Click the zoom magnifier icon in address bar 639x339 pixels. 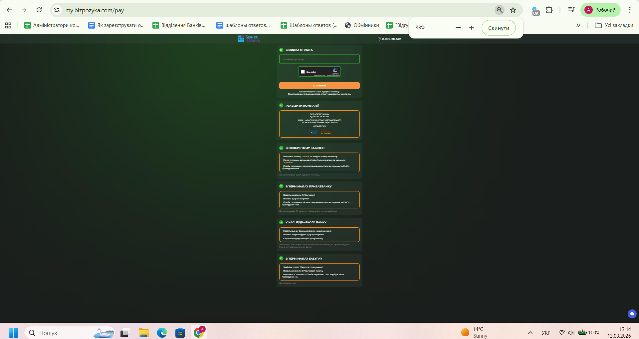(x=499, y=10)
